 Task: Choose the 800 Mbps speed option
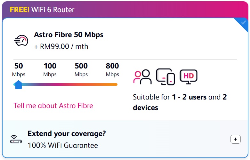[112, 70]
